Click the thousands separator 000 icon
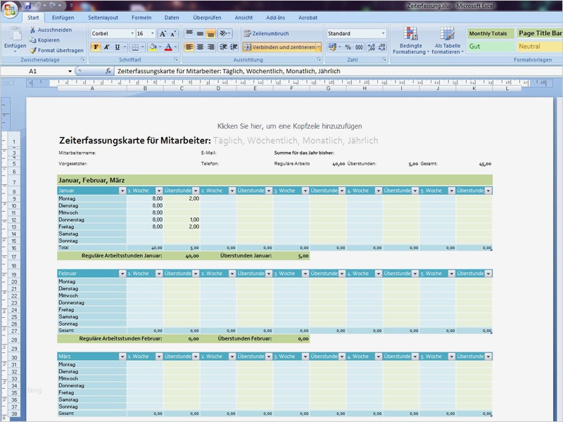 click(x=359, y=47)
